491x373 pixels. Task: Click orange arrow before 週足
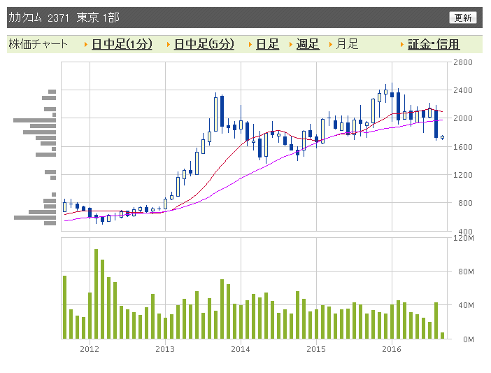point(290,45)
